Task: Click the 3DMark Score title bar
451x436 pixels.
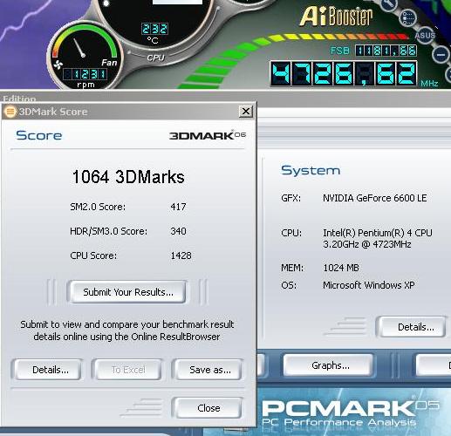Action: click(129, 112)
